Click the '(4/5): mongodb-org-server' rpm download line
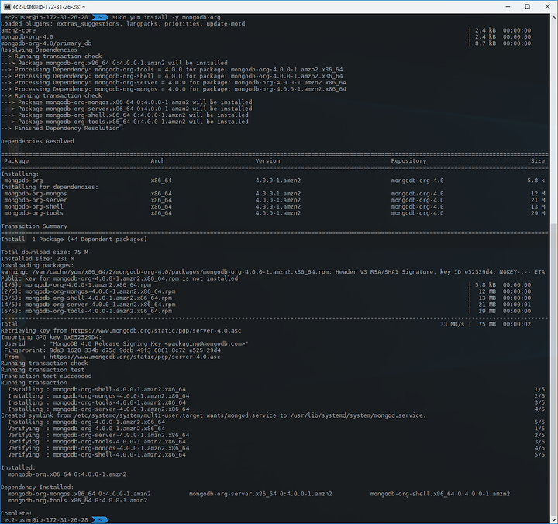Image resolution: width=558 pixels, height=524 pixels. tap(88, 305)
